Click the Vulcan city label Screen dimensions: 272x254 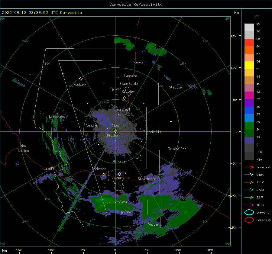154,224
